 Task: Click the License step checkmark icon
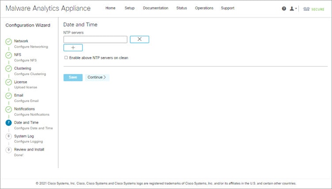[8, 82]
